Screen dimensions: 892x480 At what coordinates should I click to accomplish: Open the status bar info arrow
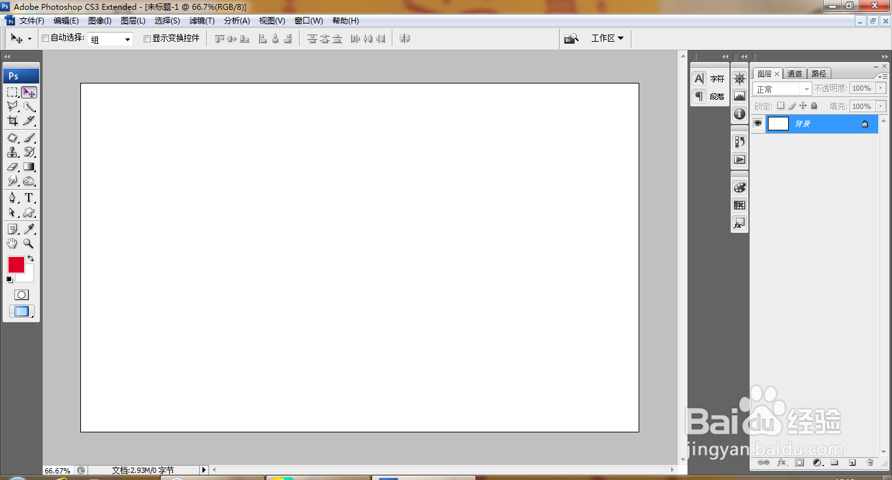[203, 470]
